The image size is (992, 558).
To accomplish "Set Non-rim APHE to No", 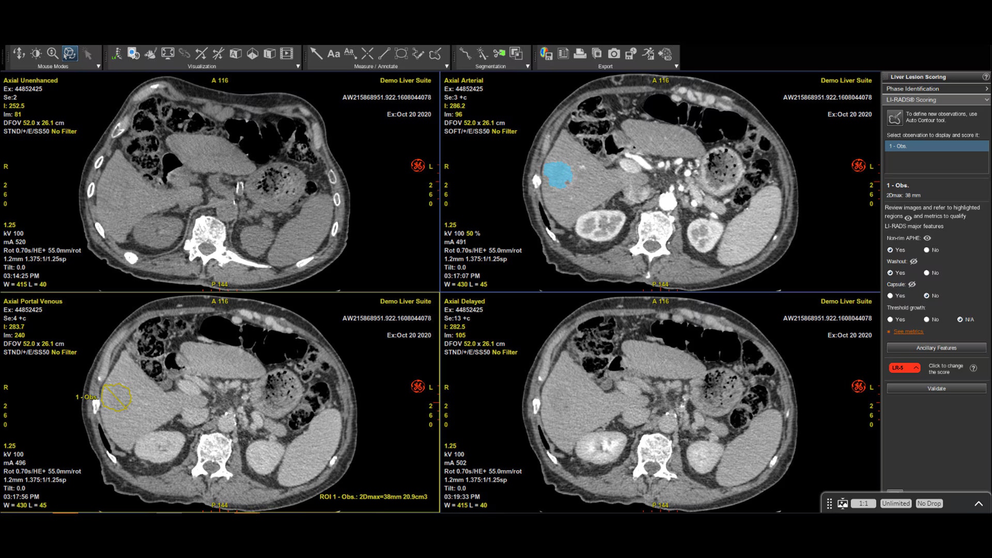I will (927, 250).
